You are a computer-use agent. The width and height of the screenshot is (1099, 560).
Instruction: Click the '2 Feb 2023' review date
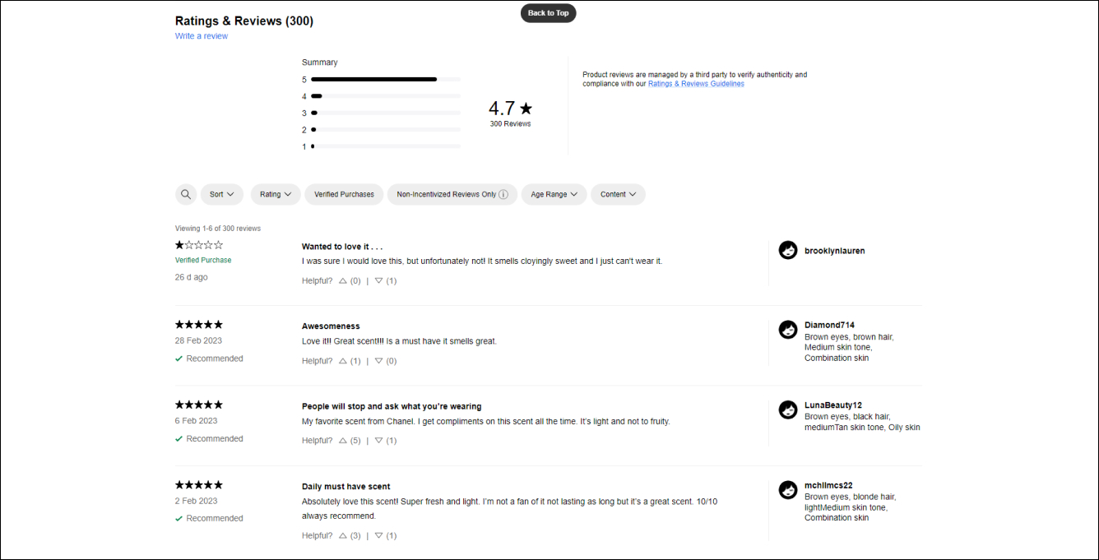click(x=197, y=501)
